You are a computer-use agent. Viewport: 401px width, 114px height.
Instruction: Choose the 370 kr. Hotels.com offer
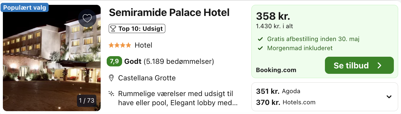coord(285,102)
